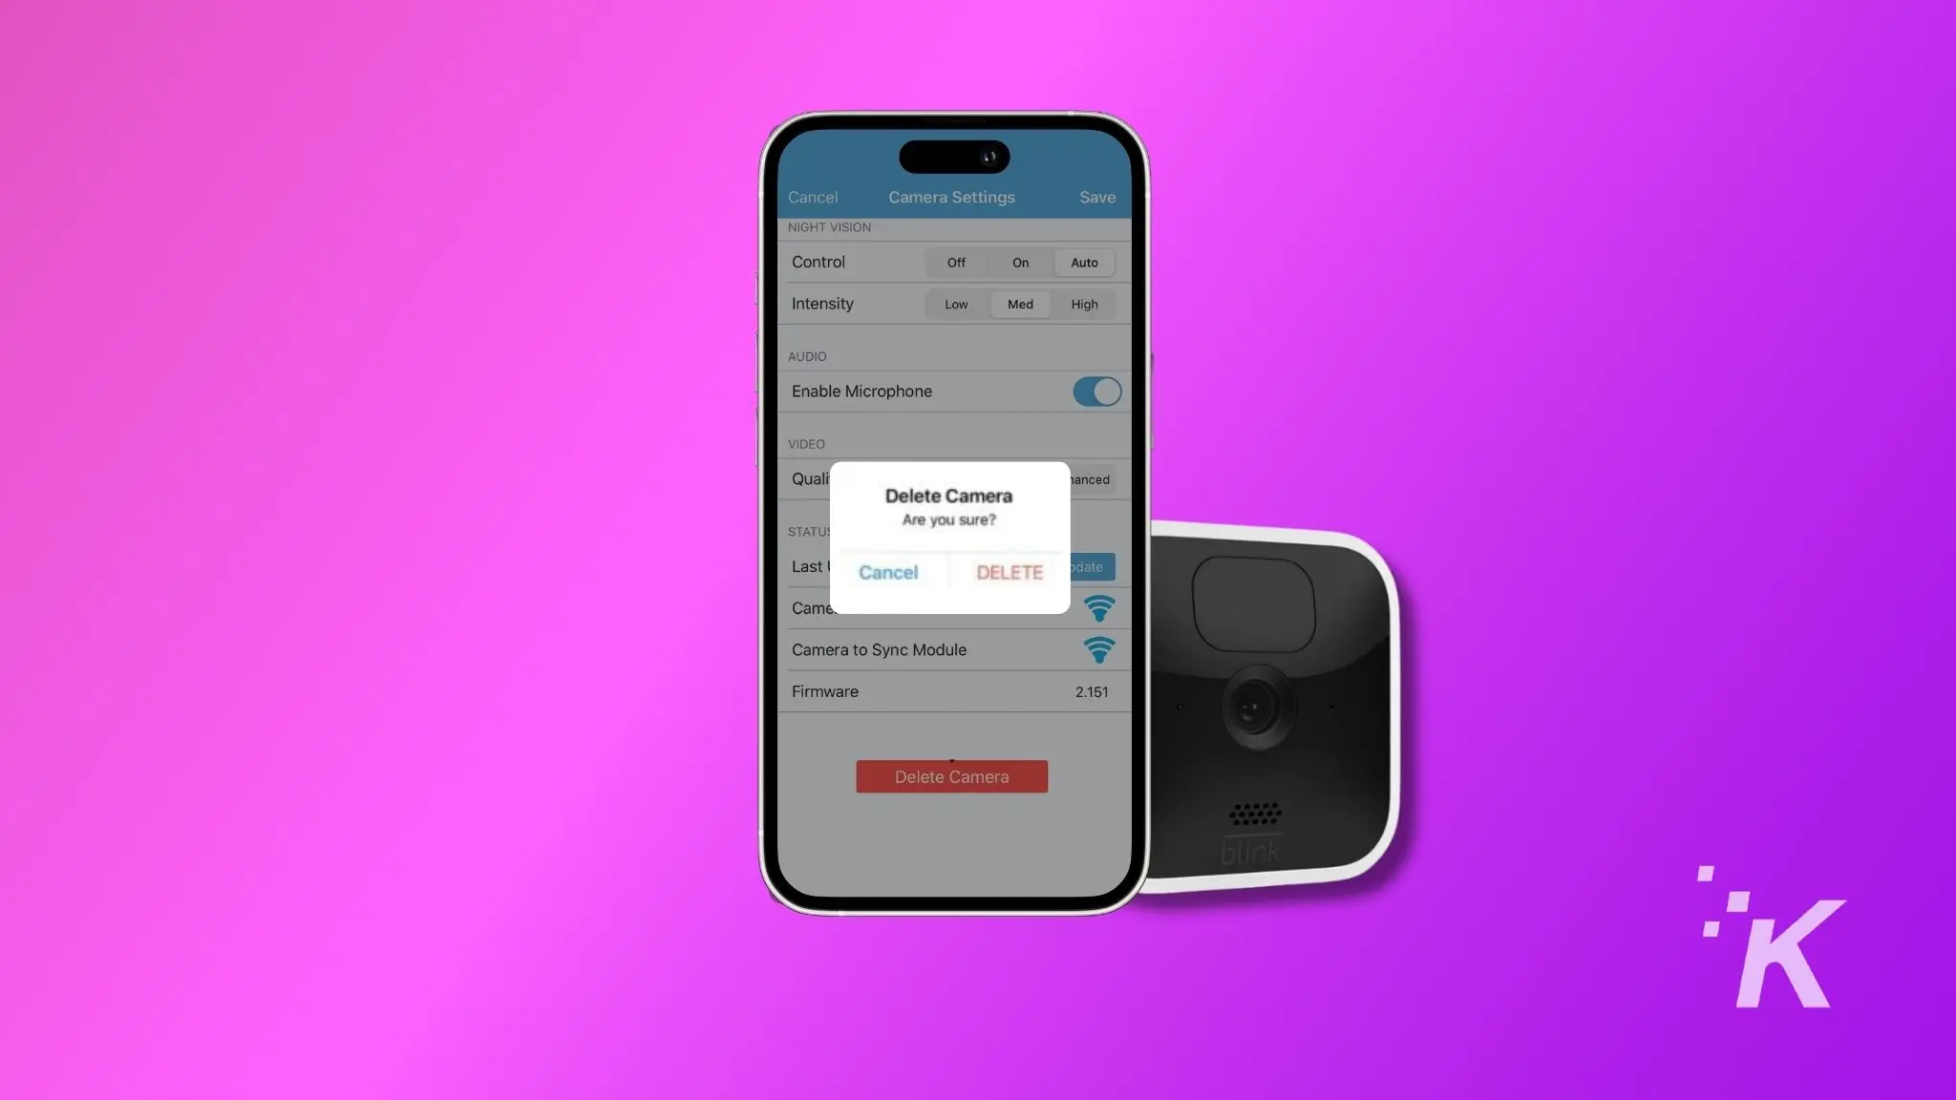The height and width of the screenshot is (1100, 1956).
Task: Select Night Vision intensity slider
Action: (1021, 304)
